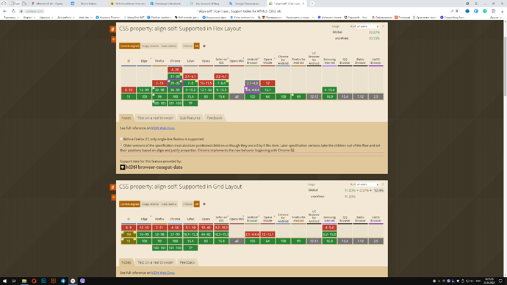Open the MDN browser-compat-data link
The image size is (507, 285).
pos(154,167)
